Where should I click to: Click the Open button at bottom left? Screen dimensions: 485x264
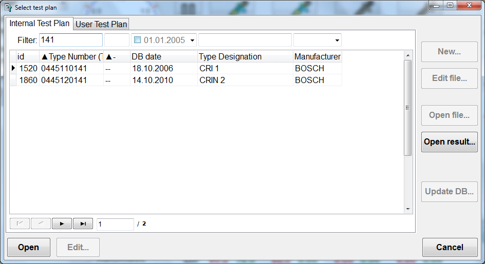pos(28,247)
